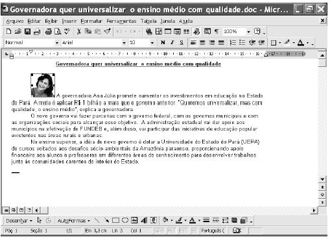
Task: Toggle show/hide paragraph marks ¶
Action: 217,32
